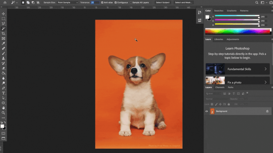Select the Crop tool
Screen dimensions: 273x153
coord(3,34)
